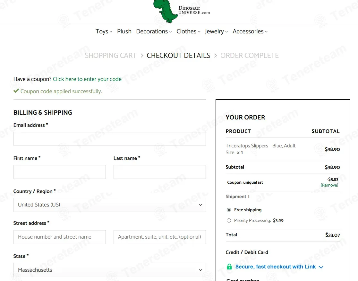
Task: Go back to SHOPPING CART step
Action: (110, 56)
